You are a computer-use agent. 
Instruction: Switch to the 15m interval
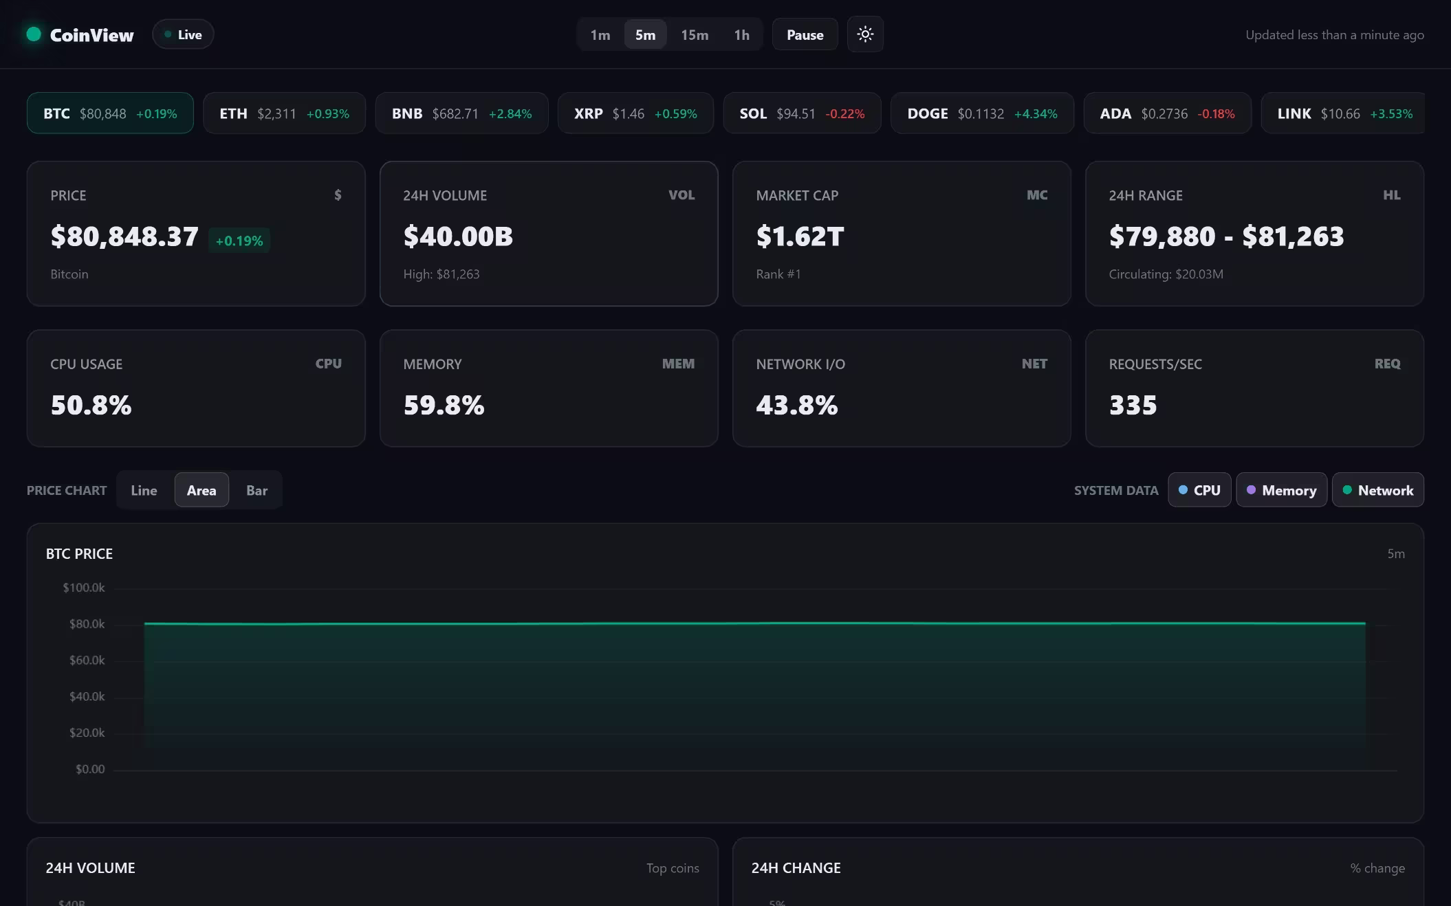(695, 35)
